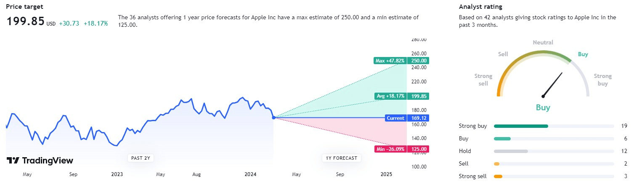Click the Sell rating progress bar

[553, 164]
